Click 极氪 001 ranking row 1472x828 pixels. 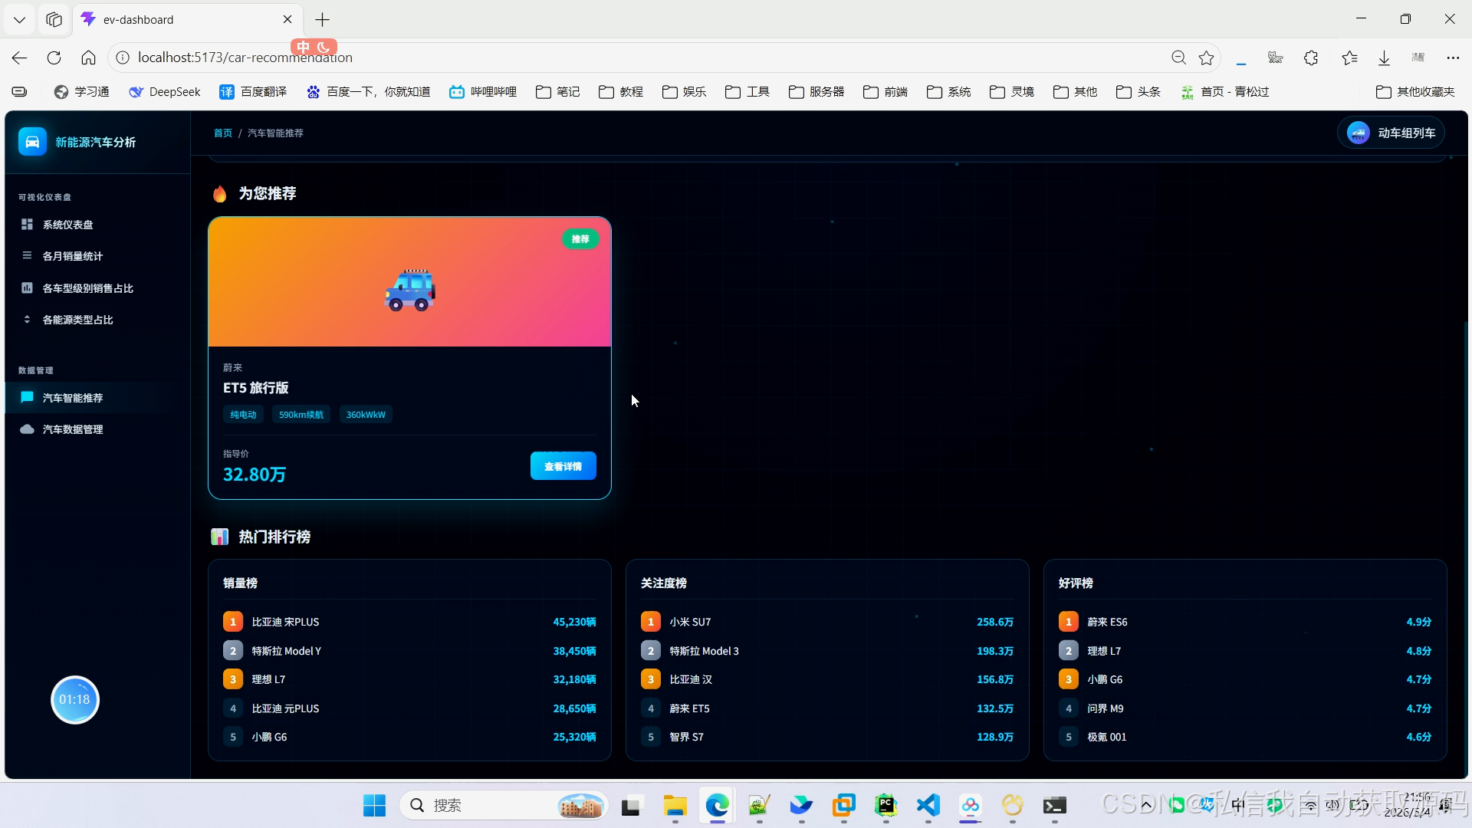(x=1245, y=737)
